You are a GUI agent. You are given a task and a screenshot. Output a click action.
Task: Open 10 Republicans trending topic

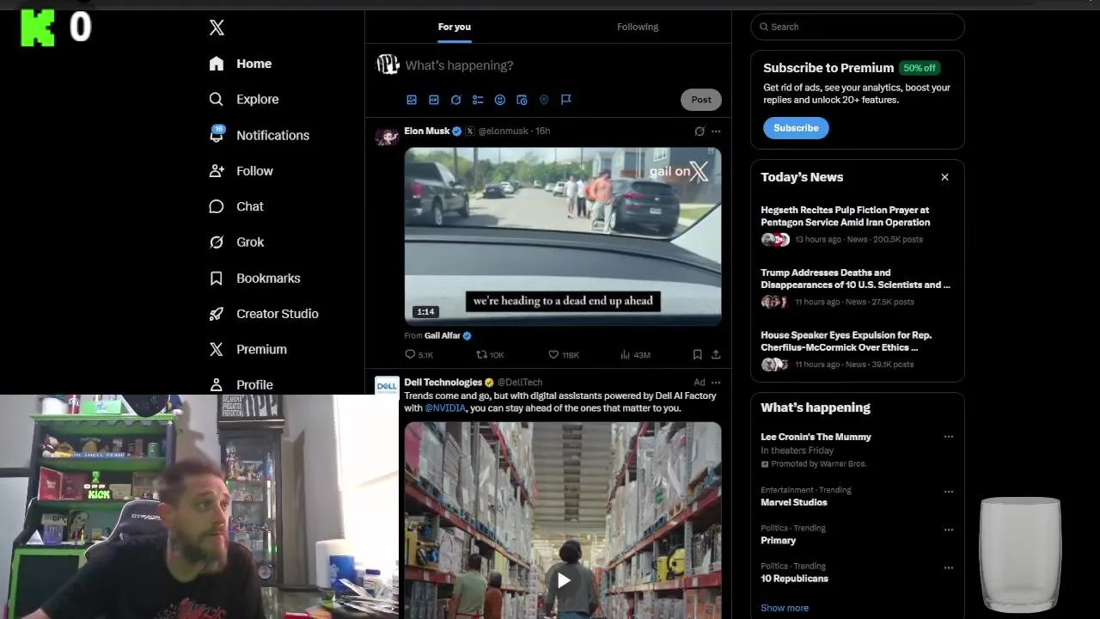coord(794,579)
